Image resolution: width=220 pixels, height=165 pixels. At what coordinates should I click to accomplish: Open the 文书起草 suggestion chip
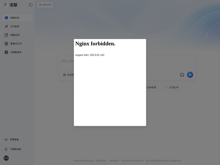pos(172,87)
